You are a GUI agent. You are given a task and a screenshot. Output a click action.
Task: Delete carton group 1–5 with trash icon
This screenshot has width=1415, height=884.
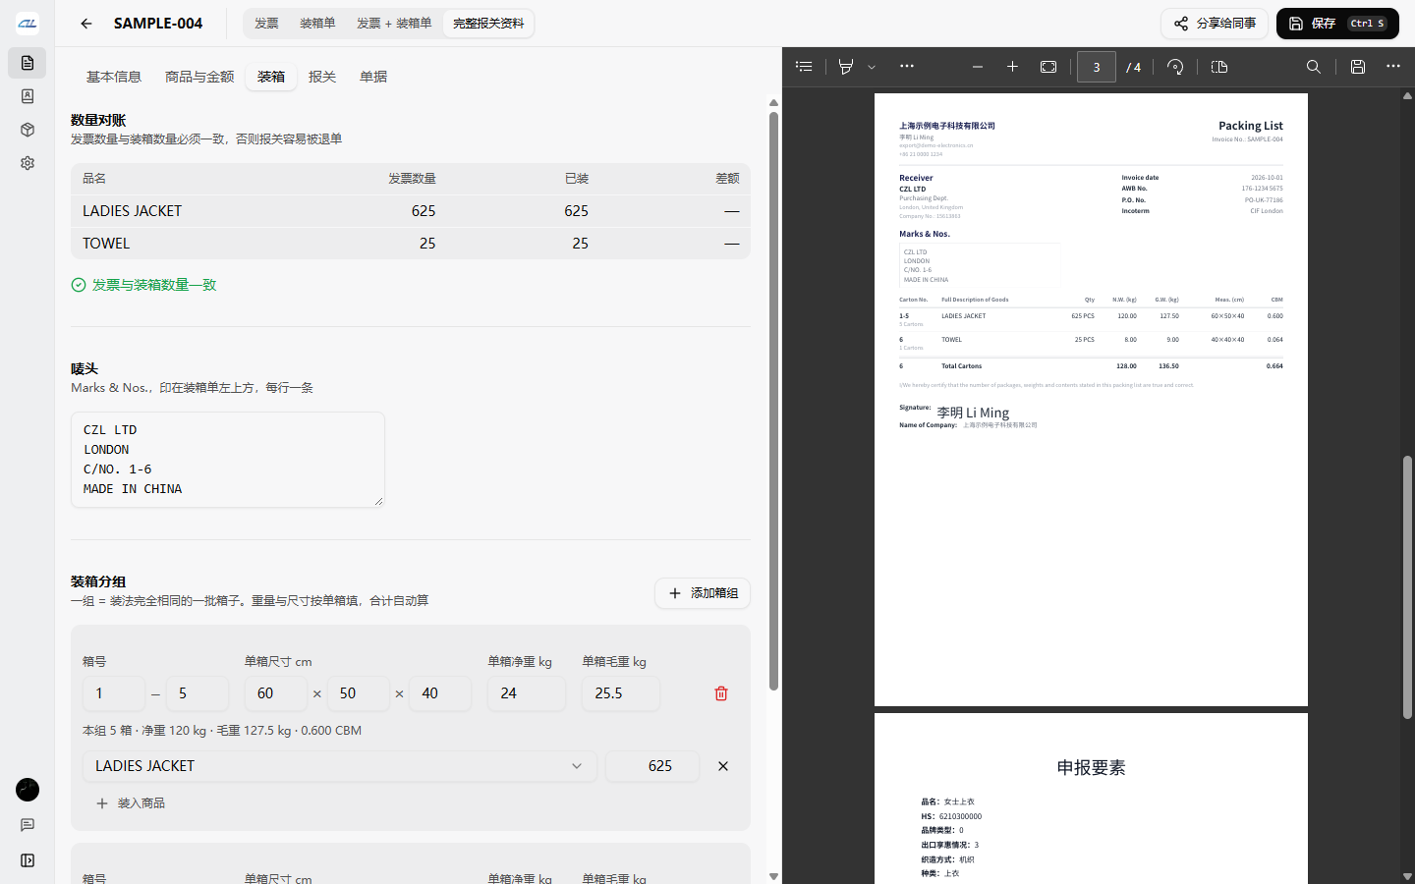click(721, 693)
